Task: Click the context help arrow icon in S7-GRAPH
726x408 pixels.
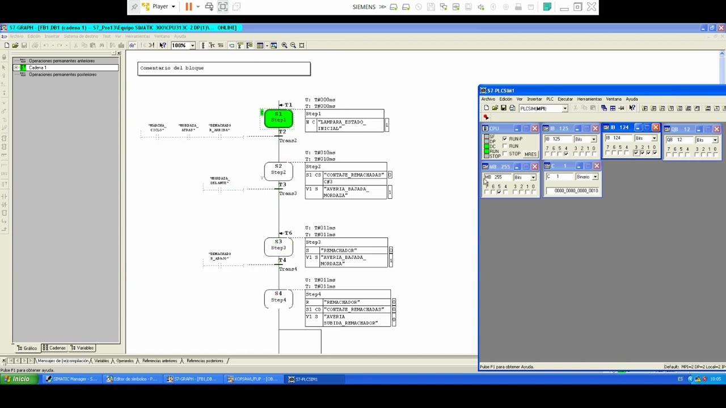Action: (x=162, y=45)
